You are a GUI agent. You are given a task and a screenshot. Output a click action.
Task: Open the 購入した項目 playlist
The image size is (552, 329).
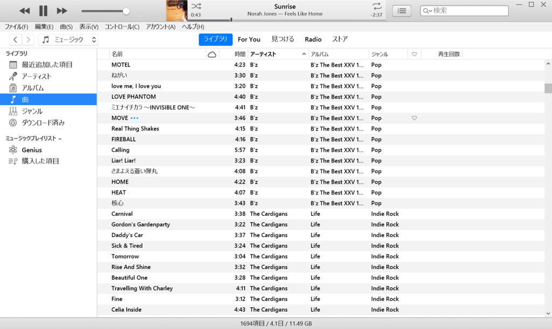[x=40, y=161]
